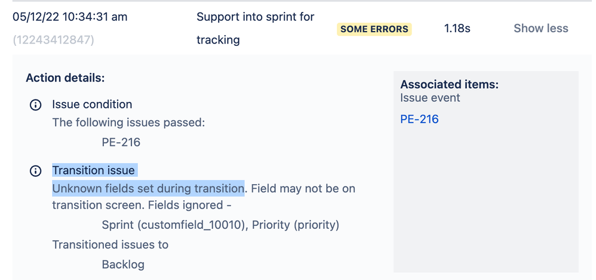Click the Transitioned issues to text
The height and width of the screenshot is (280, 596).
(110, 245)
